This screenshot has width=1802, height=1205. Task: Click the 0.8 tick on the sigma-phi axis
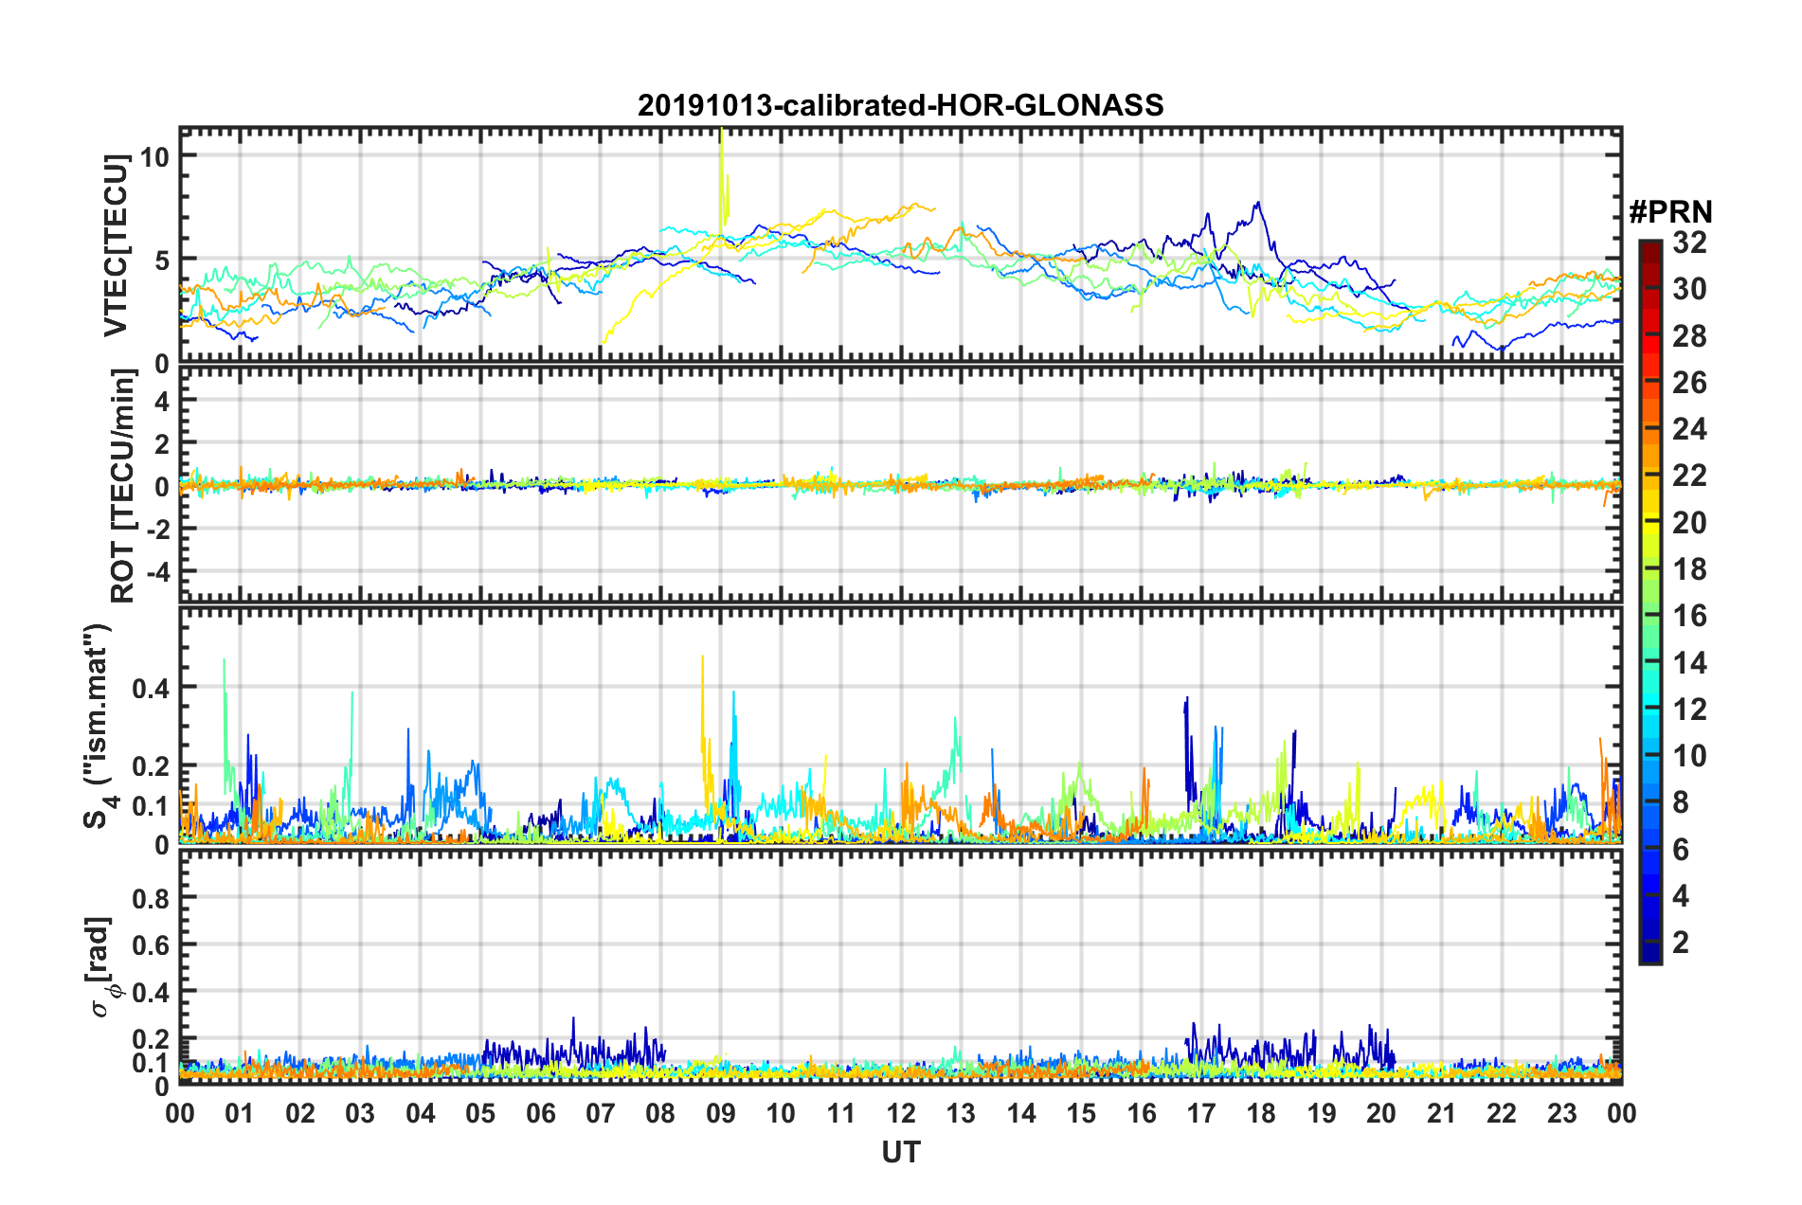152,898
